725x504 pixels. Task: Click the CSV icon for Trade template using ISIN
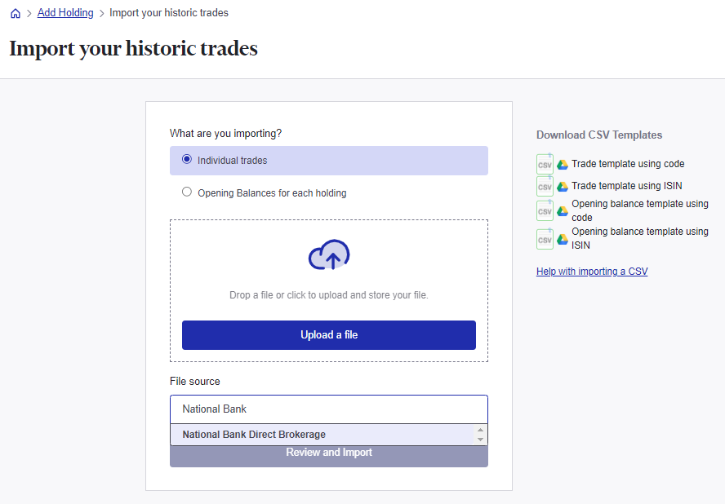pos(545,186)
